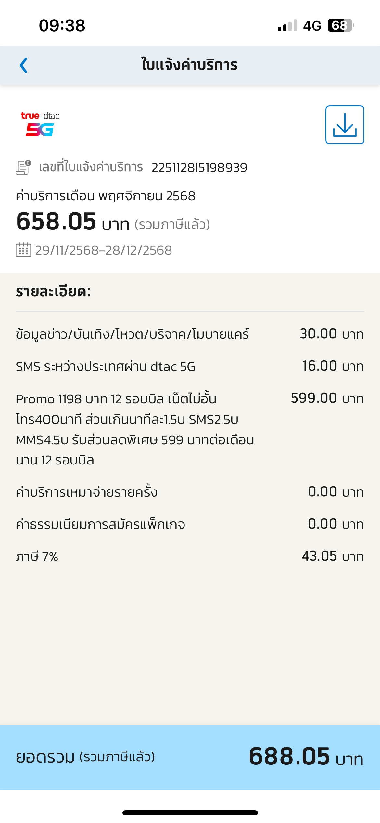Tap the home indicator bar at bottom
The width and height of the screenshot is (380, 823).
click(190, 813)
